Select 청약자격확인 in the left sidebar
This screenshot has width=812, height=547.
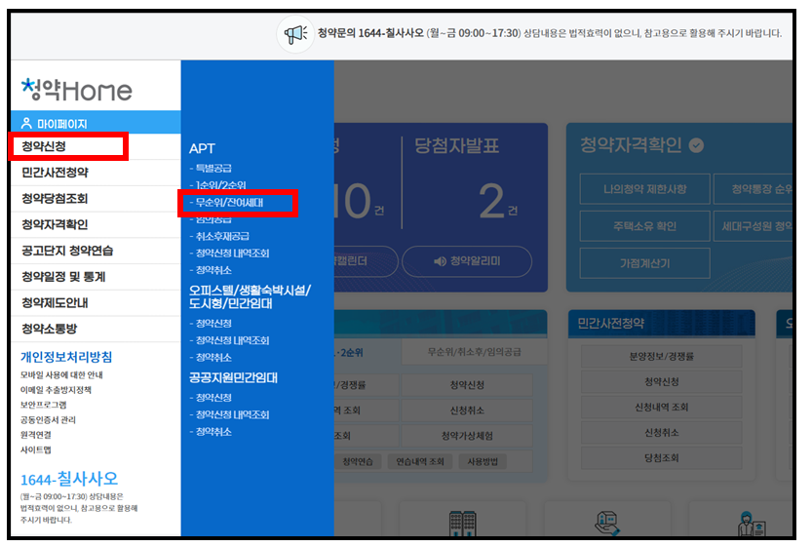[x=96, y=224]
